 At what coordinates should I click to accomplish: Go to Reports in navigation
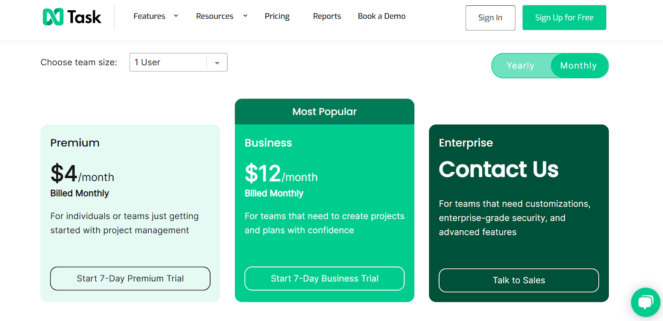[327, 16]
